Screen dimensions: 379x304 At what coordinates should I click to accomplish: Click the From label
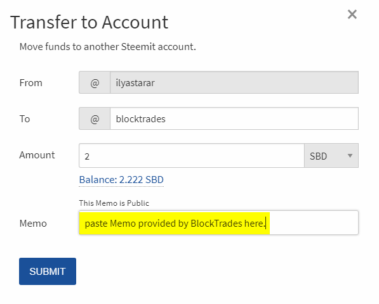[30, 83]
